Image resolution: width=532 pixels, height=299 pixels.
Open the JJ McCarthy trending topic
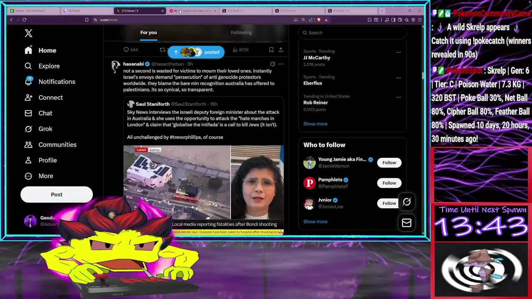point(317,58)
